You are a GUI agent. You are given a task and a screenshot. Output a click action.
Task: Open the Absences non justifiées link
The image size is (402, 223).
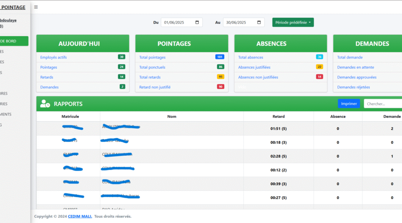point(258,77)
